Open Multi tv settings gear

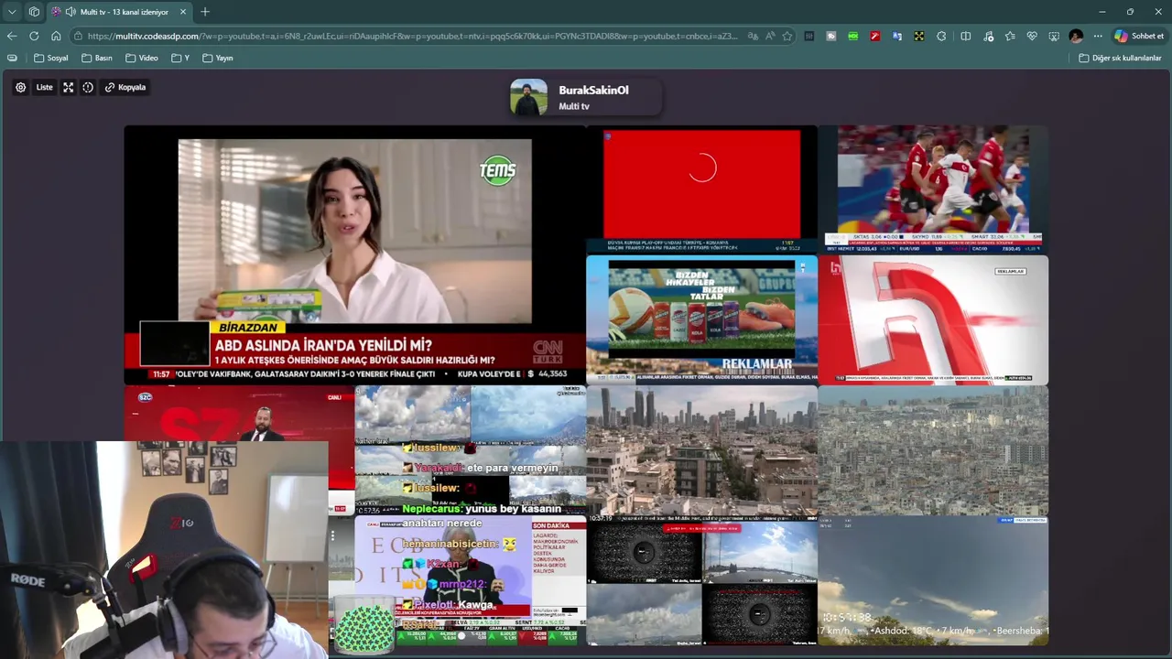[20, 87]
